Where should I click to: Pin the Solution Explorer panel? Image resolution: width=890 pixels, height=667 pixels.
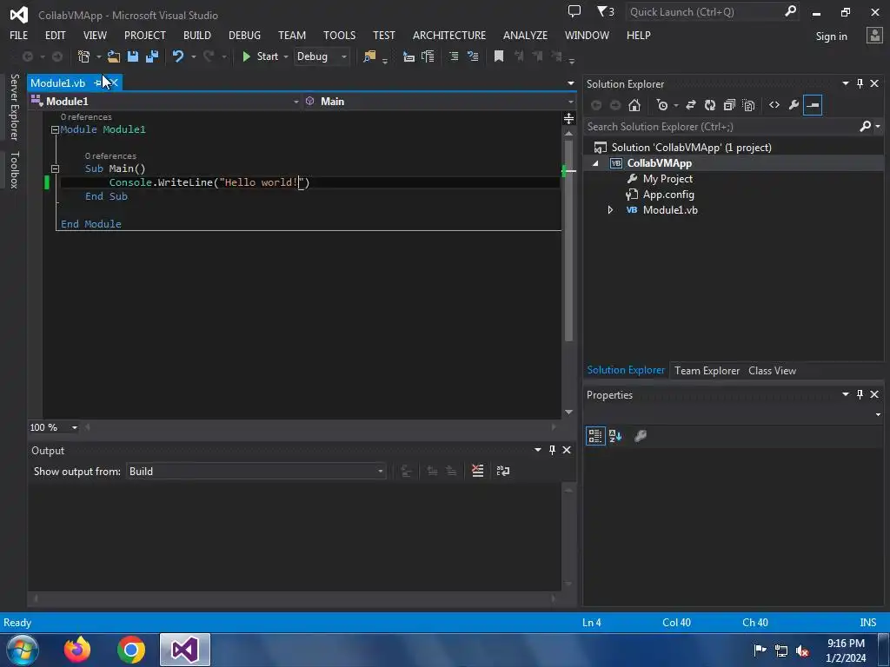pos(860,83)
